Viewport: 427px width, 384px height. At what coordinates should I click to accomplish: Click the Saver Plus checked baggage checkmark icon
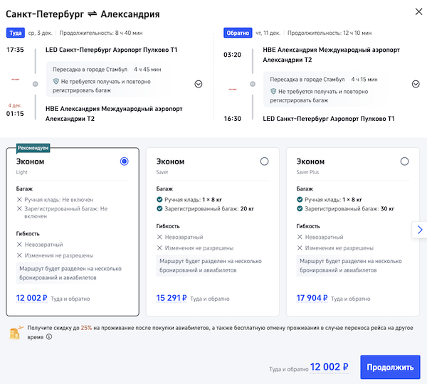click(x=300, y=210)
